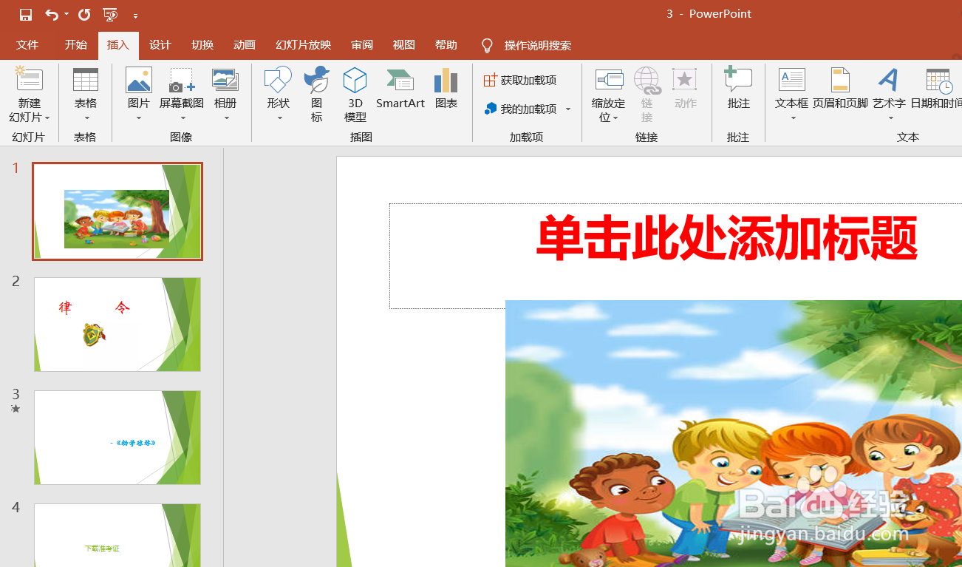Click the 形状 shapes icon
Screen dimensions: 962x567
coord(279,80)
